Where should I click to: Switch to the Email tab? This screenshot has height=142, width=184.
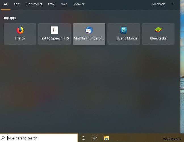coord(52,4)
